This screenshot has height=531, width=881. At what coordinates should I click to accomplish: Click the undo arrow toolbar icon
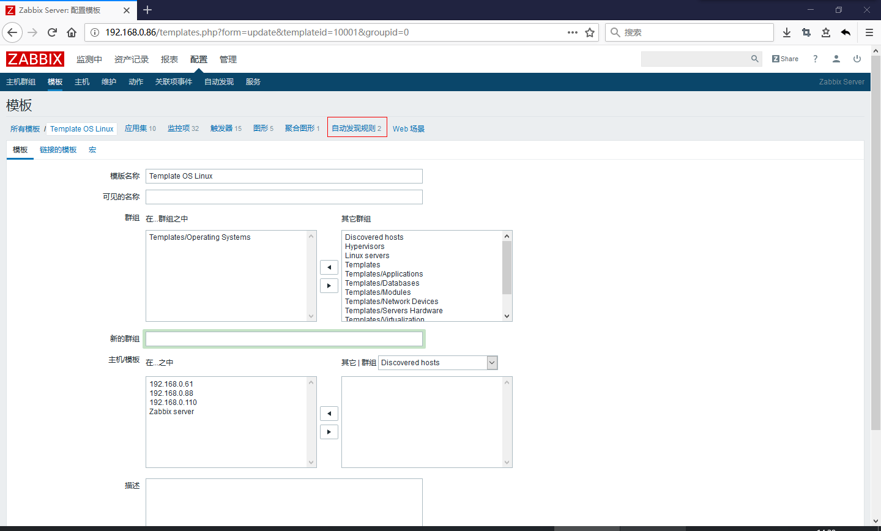(x=846, y=32)
